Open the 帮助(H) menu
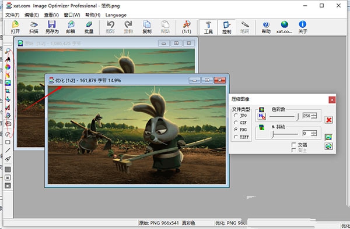The width and height of the screenshot is (350, 229). [x=93, y=15]
